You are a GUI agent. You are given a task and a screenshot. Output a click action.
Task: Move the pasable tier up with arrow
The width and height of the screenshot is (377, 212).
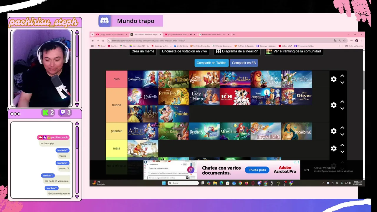342,128
